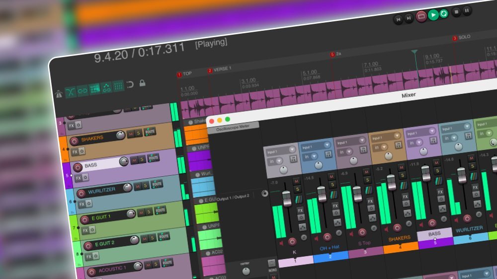Click the ROUTE button on the E GUIT 2 track
This screenshot has width=497, height=279.
(x=164, y=237)
